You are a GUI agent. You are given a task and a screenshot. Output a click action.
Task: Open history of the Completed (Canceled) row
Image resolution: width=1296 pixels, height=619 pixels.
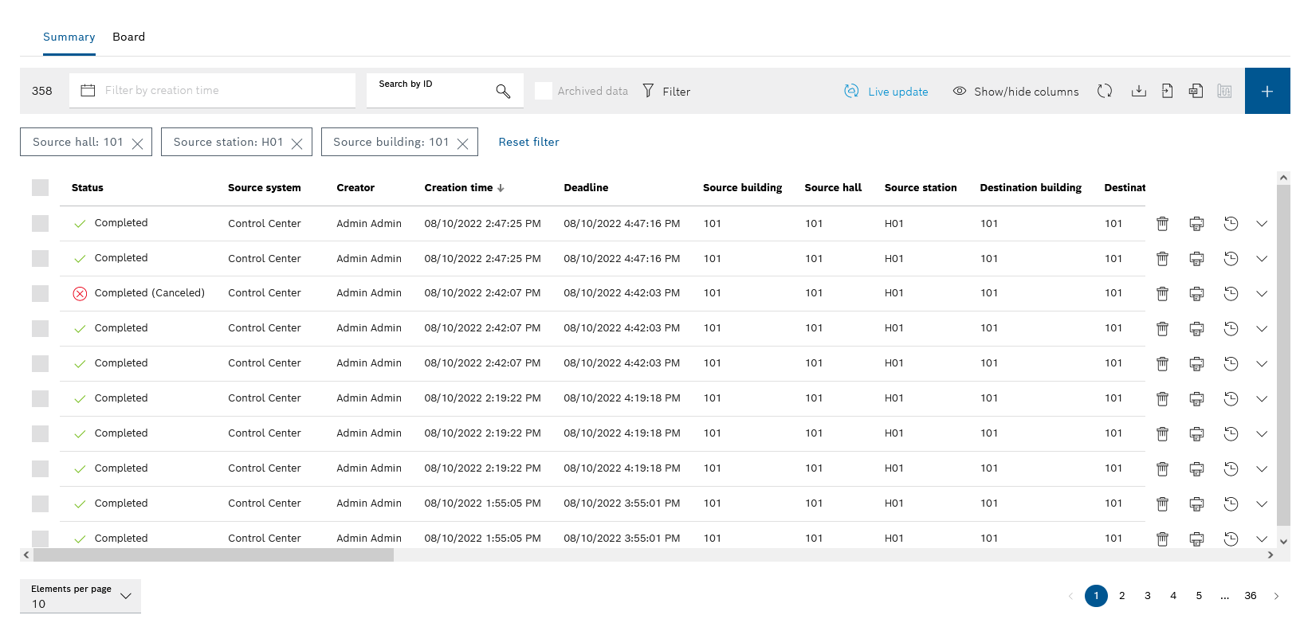tap(1231, 293)
